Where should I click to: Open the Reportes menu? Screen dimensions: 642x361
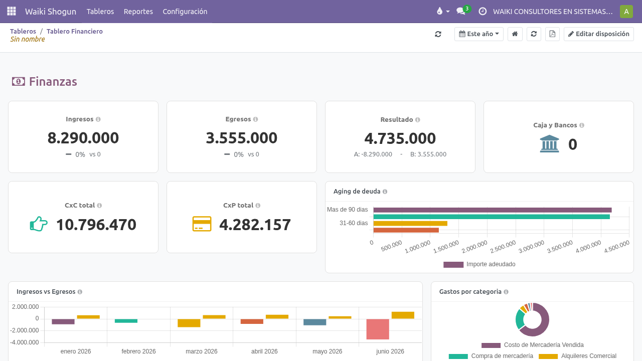(x=138, y=11)
